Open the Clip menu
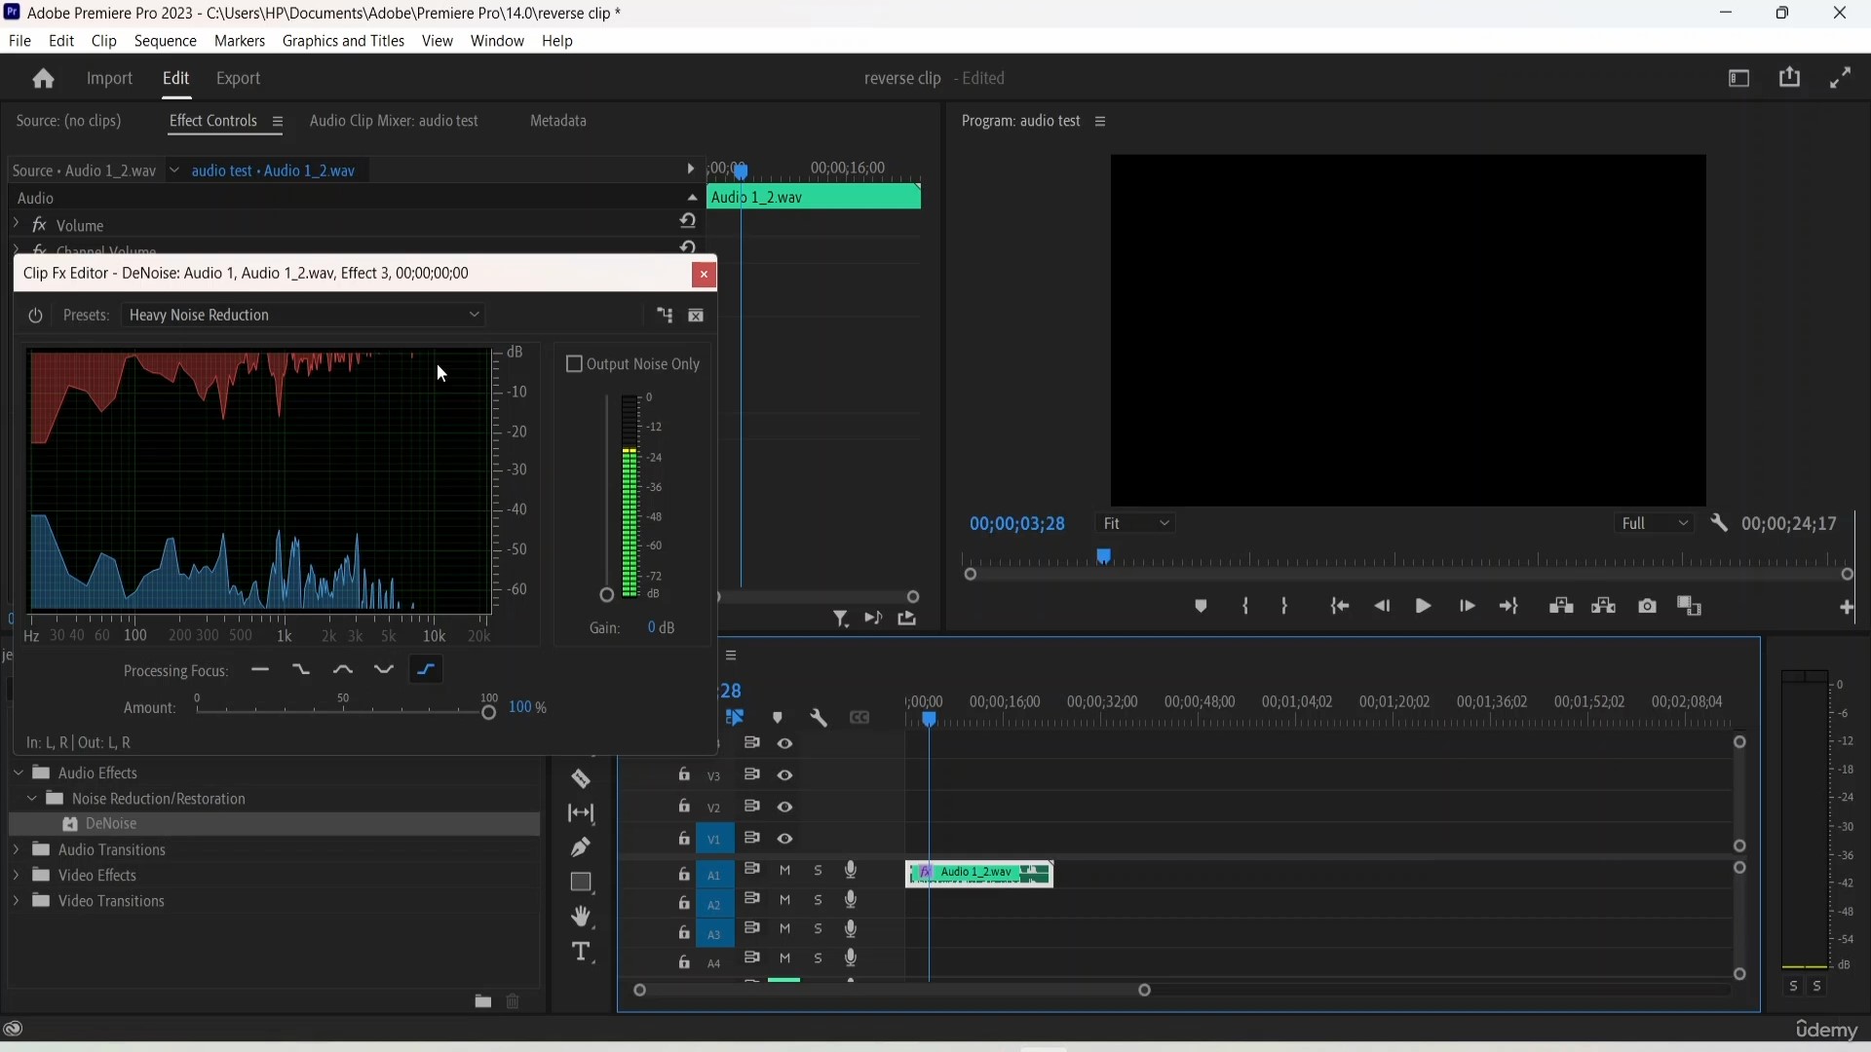 pyautogui.click(x=104, y=42)
